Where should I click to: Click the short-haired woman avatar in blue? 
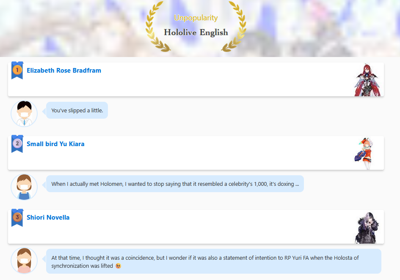(24, 187)
